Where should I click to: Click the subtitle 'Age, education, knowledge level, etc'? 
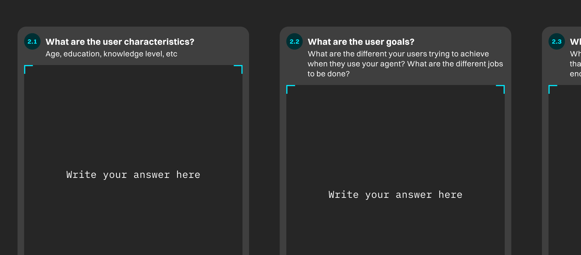point(111,54)
